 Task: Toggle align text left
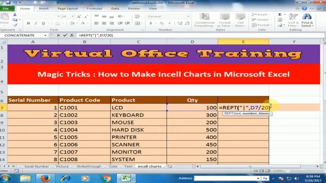(x=96, y=23)
